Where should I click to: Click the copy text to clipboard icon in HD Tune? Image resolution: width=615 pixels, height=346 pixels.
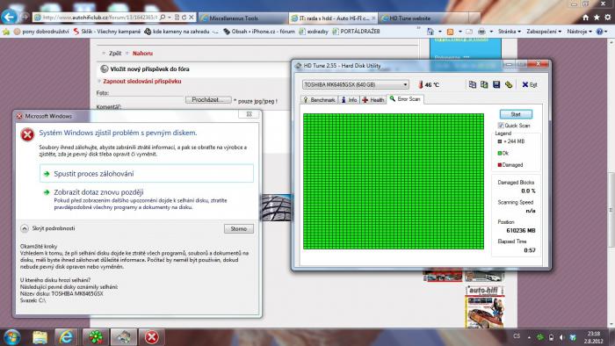(473, 84)
